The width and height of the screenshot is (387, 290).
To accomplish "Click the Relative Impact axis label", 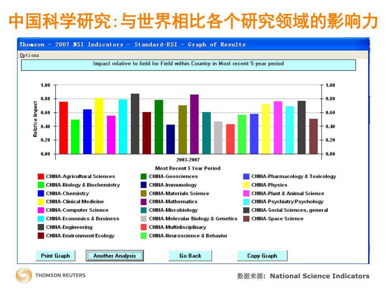I will [35, 119].
